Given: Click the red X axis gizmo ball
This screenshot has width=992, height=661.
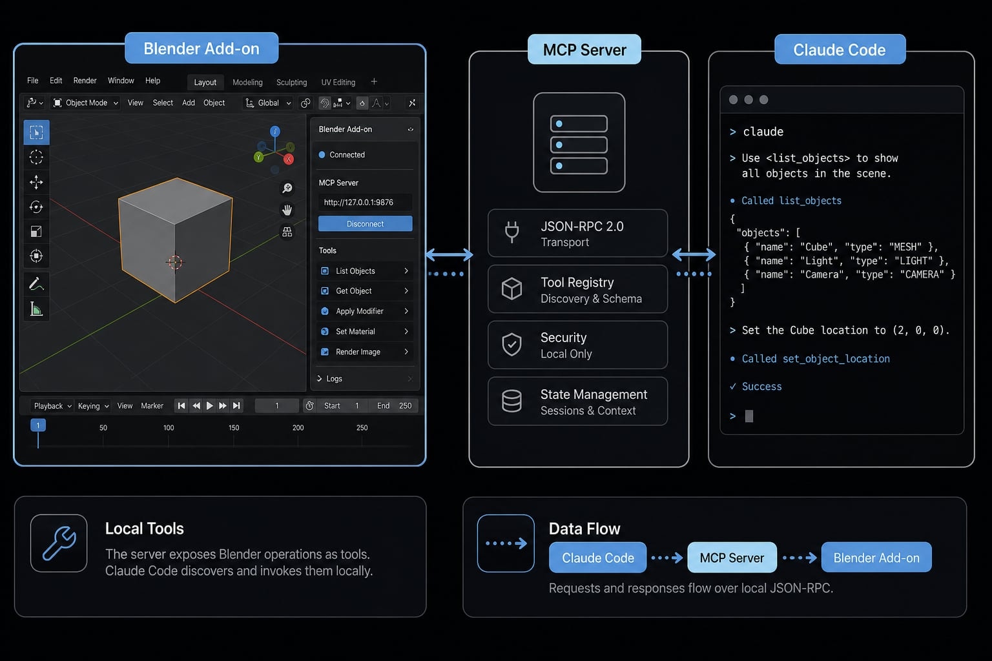Looking at the screenshot, I should pos(289,159).
